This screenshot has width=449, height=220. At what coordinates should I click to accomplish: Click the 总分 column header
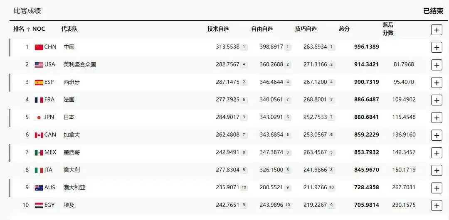tap(344, 29)
